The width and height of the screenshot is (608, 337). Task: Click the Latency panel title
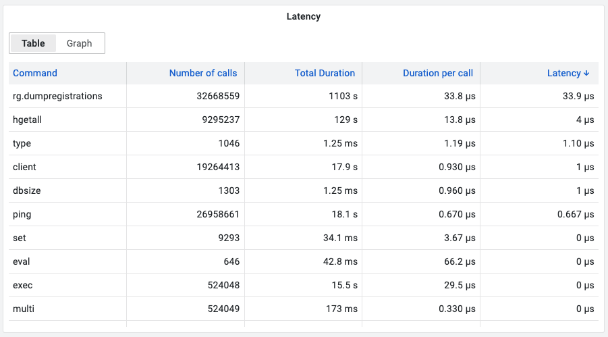(x=304, y=16)
